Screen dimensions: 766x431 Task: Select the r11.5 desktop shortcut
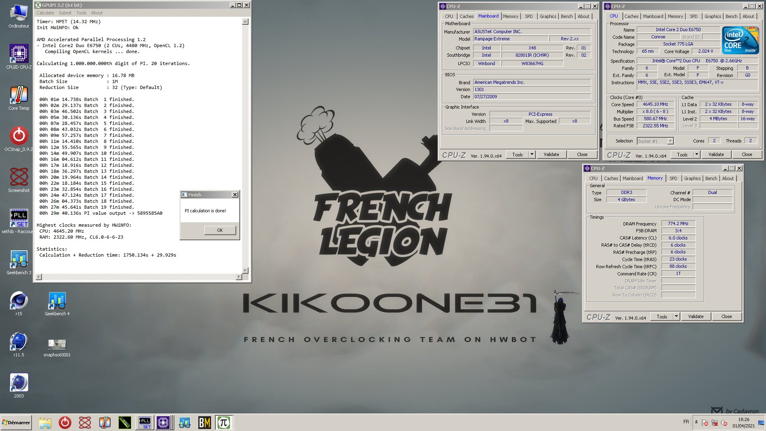(x=19, y=345)
